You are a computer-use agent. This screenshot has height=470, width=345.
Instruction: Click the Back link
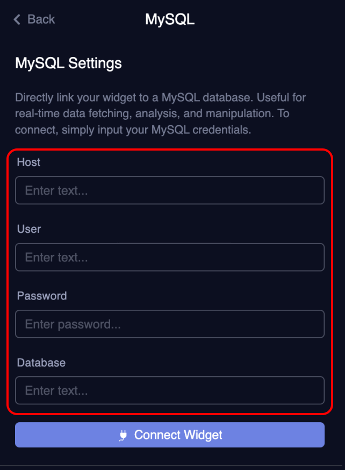point(40,19)
